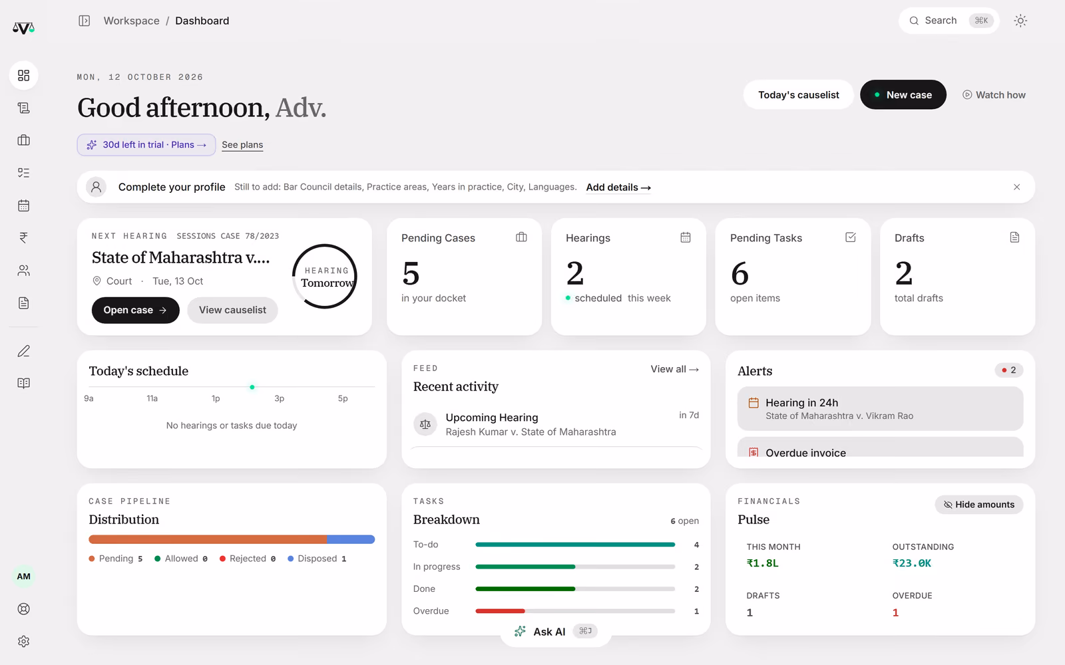Click the AM user avatar
The image size is (1065, 665).
pos(23,577)
